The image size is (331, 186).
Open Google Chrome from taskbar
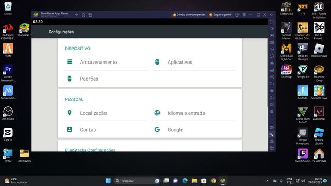[214, 181]
